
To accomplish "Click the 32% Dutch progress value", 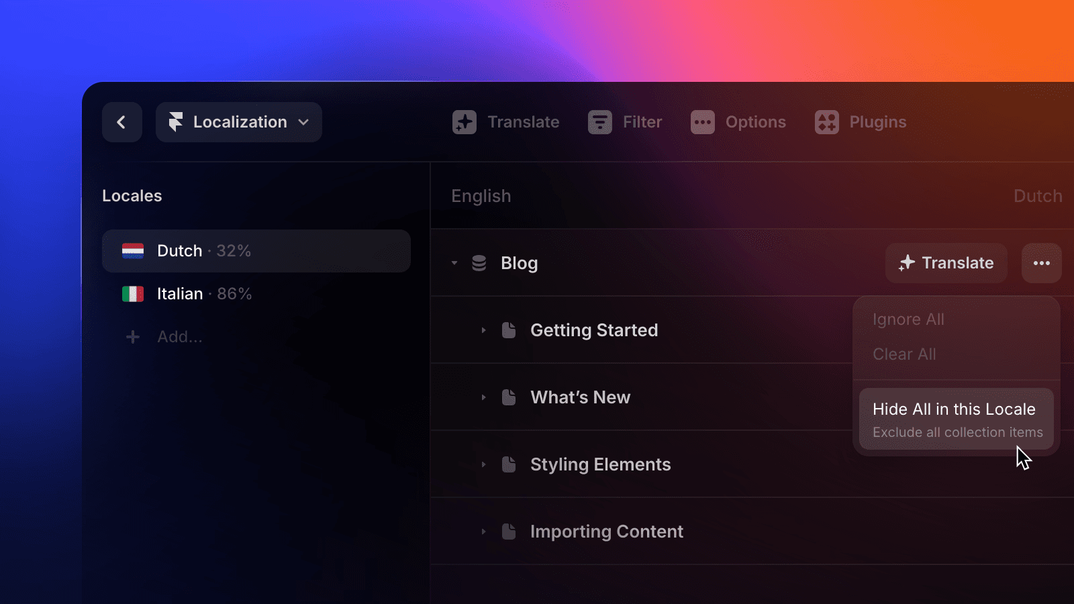I will (x=234, y=251).
